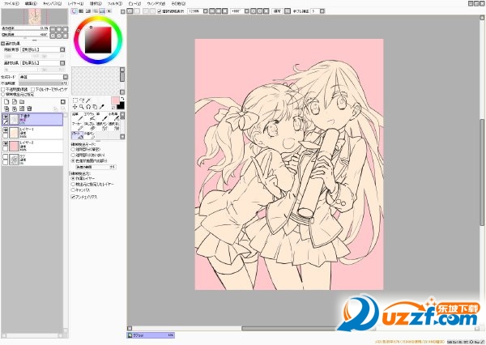The width and height of the screenshot is (486, 345).
Task: Click the navigator canvas thumbnail
Action: 35,17
